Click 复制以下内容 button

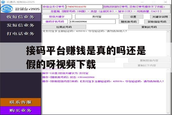click(147, 65)
